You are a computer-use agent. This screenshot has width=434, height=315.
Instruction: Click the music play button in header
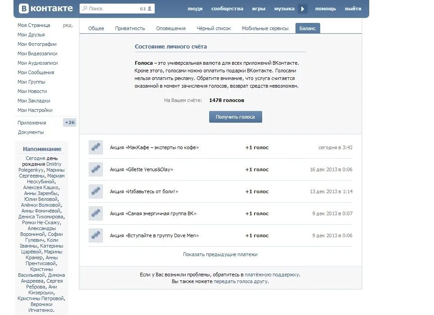pos(303,9)
